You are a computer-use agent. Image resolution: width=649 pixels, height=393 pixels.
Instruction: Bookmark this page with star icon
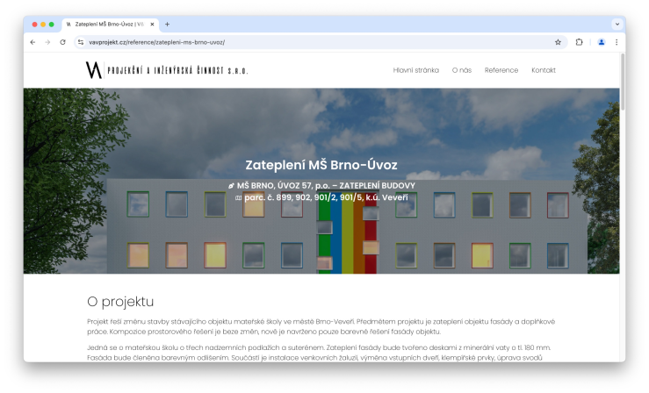pyautogui.click(x=558, y=42)
